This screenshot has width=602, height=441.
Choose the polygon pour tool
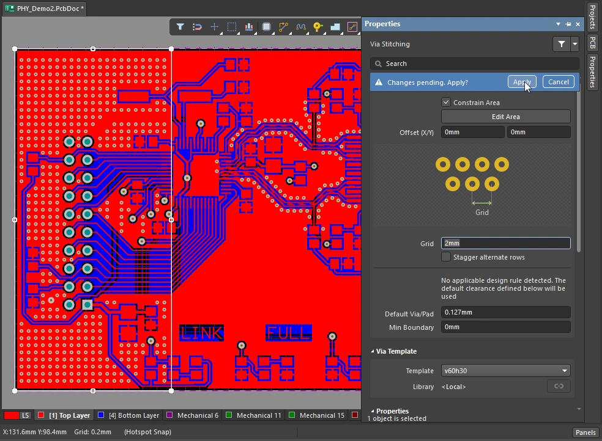335,27
